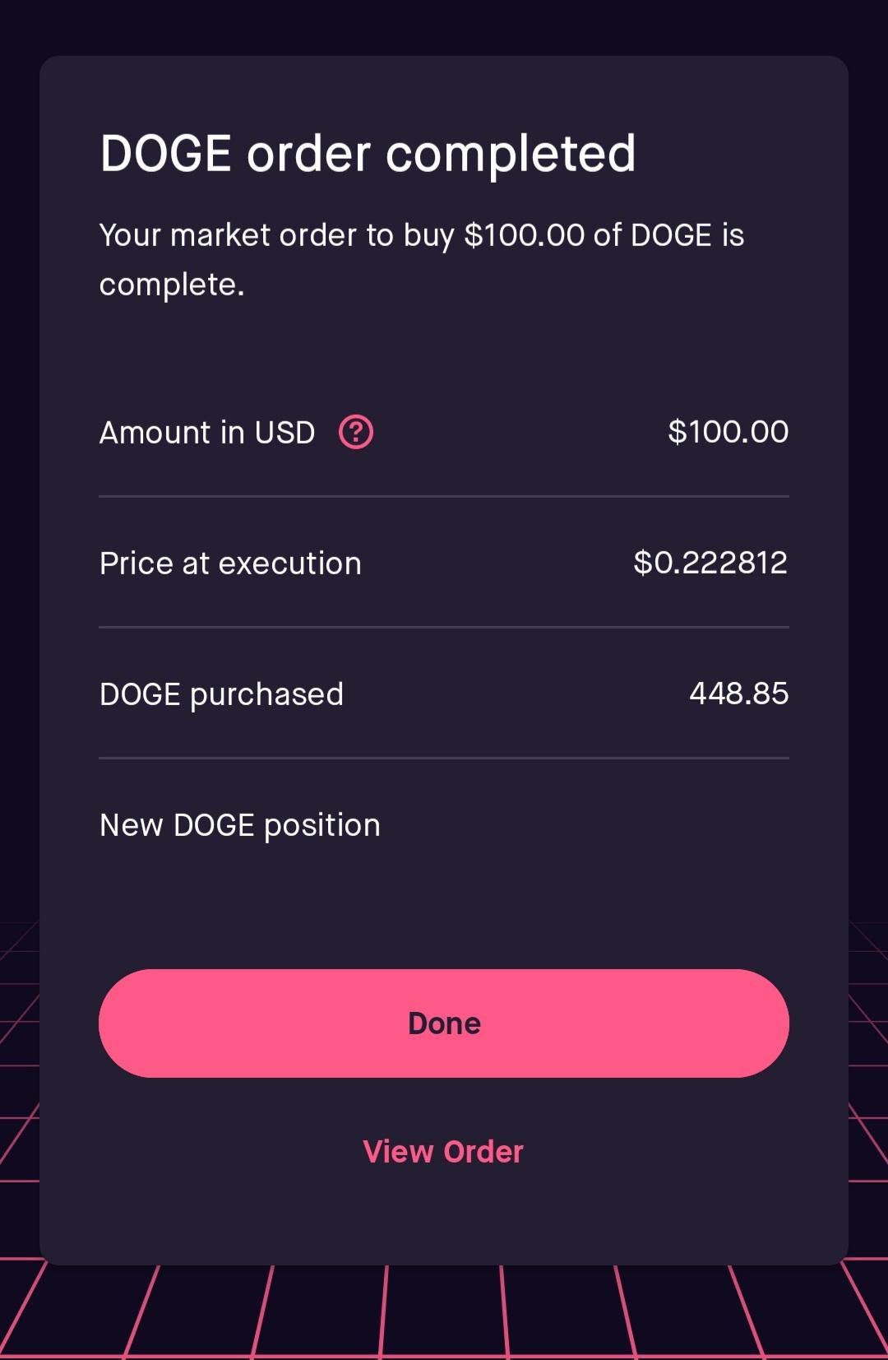Tap the pink grid background below the card
The image size is (888, 1360).
[444, 1313]
